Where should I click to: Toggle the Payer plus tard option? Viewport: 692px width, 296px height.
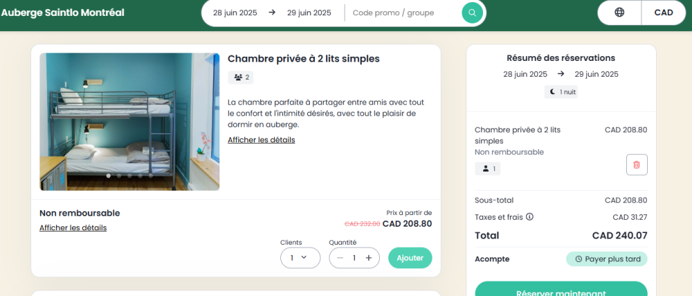click(607, 259)
